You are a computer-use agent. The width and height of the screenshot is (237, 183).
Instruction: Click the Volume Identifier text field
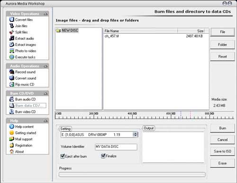[x=116, y=146]
